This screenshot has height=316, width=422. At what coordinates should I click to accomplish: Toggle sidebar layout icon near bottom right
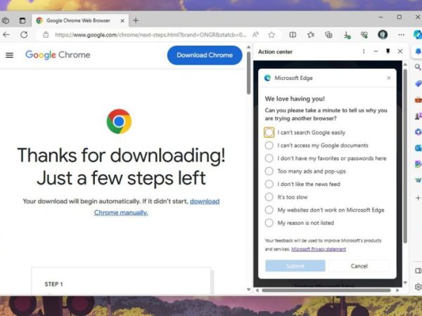(418, 271)
